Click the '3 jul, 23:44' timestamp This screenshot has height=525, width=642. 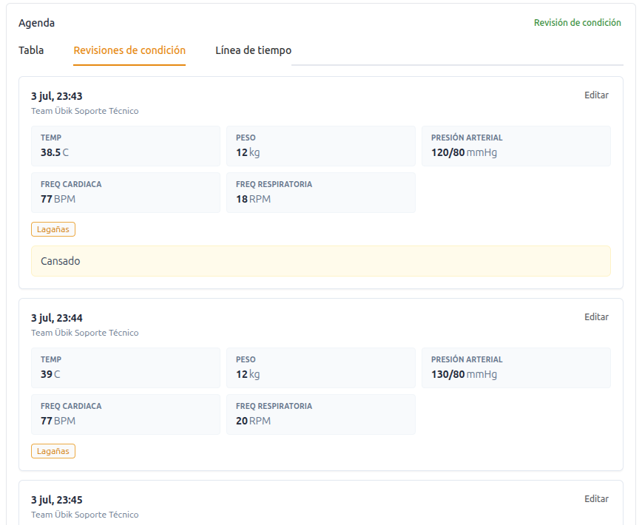56,318
